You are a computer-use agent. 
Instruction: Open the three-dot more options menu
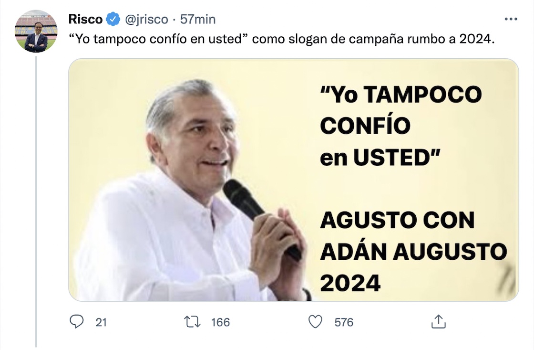click(511, 19)
